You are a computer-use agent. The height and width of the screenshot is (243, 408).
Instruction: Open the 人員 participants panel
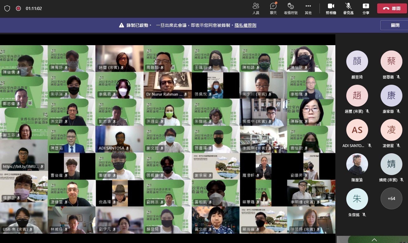256,8
